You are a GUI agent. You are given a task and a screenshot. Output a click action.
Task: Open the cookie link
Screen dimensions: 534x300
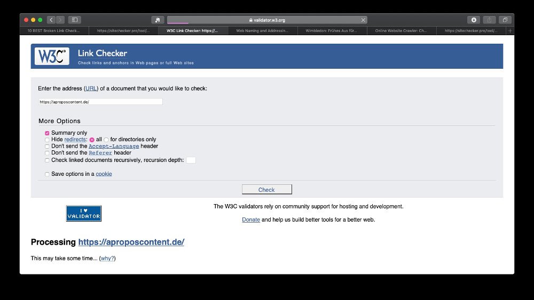pyautogui.click(x=104, y=174)
